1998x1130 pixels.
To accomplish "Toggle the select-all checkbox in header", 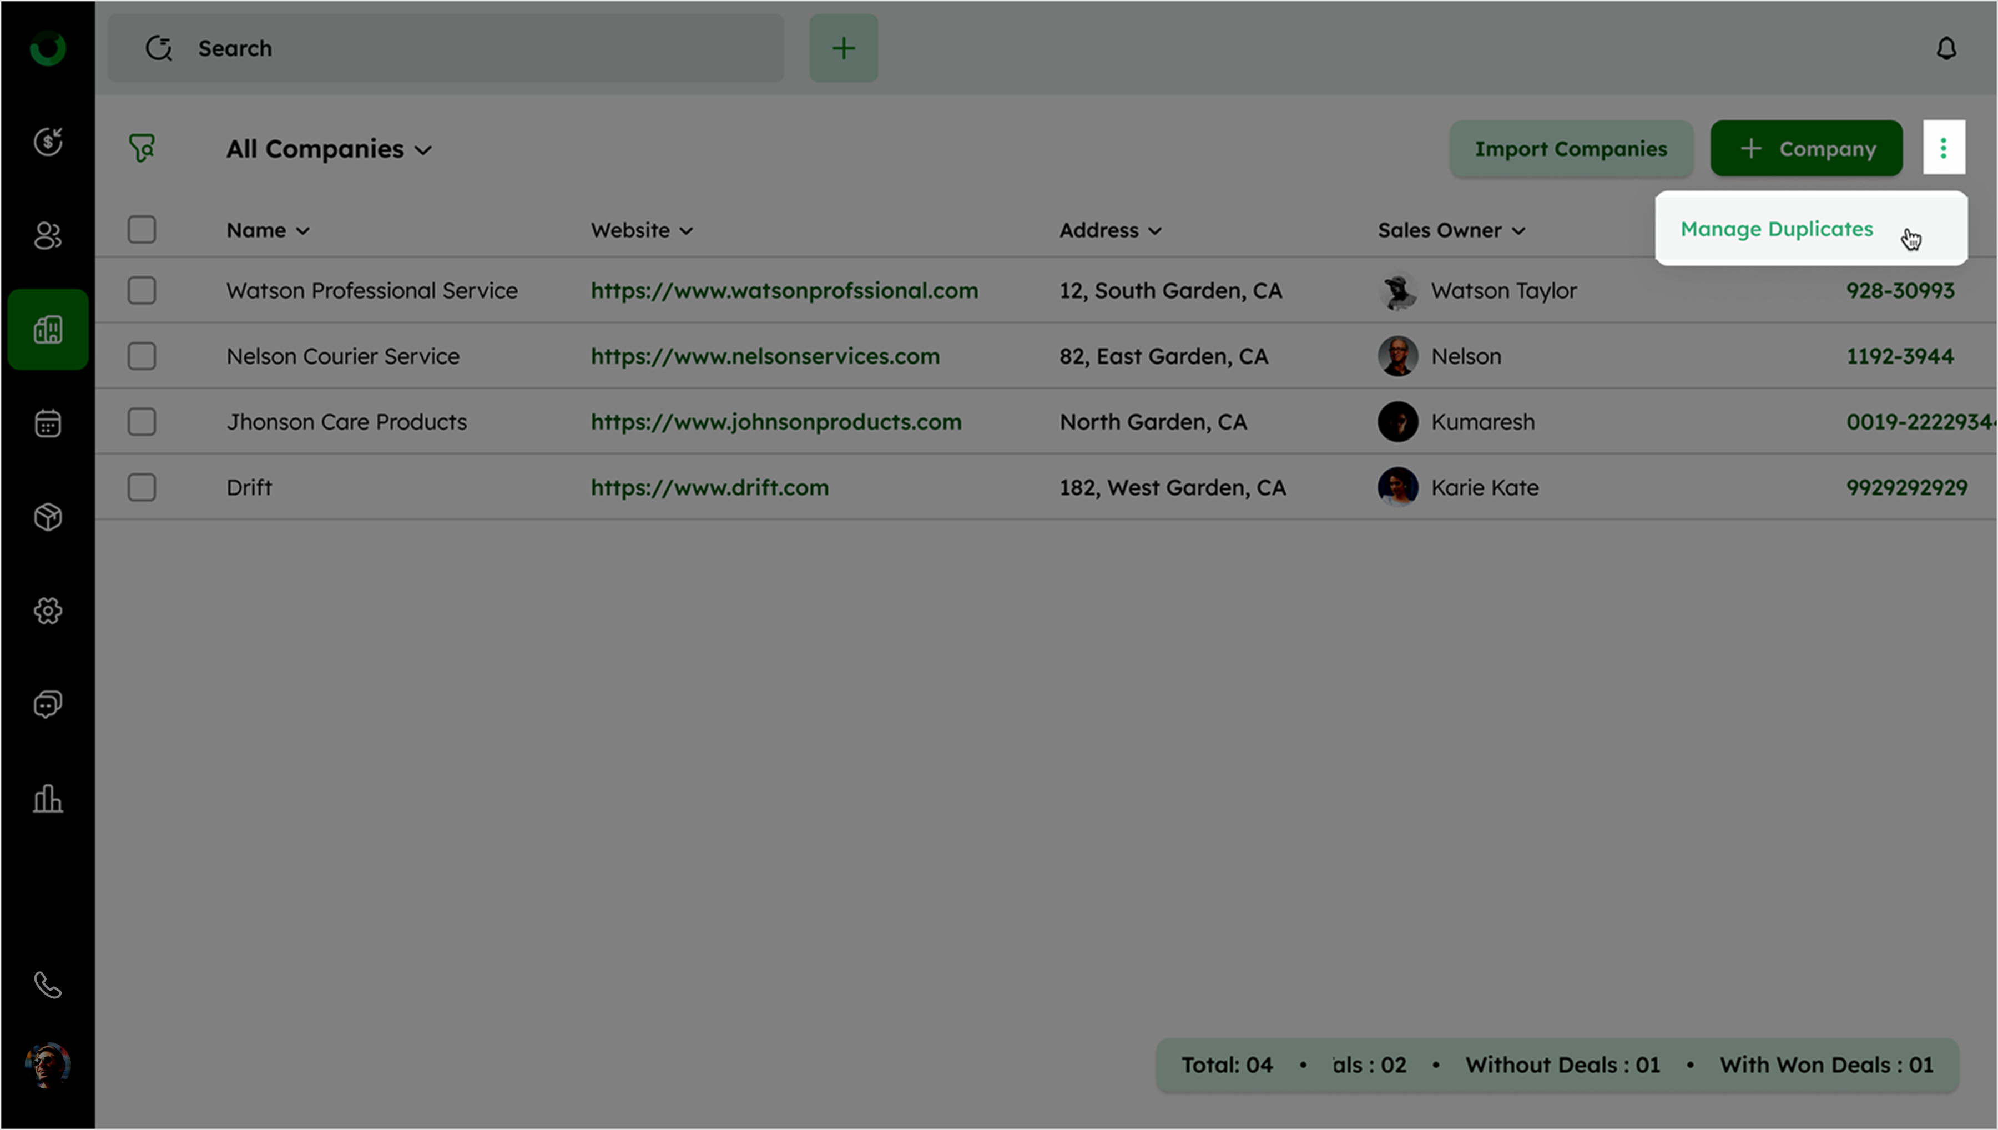I will tap(142, 230).
